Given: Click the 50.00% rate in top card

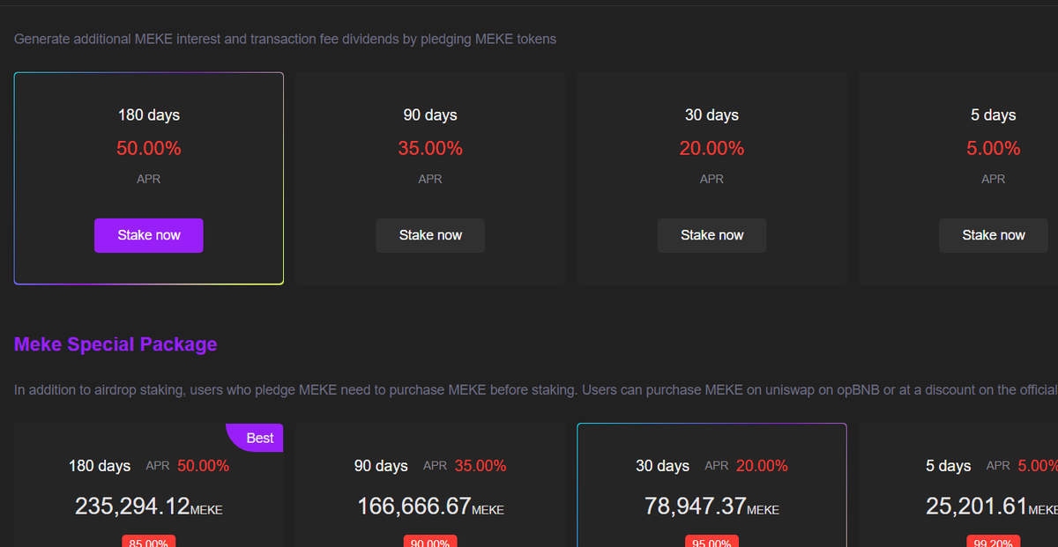Looking at the screenshot, I should [149, 149].
